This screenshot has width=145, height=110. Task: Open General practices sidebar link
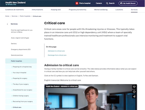(x=17, y=55)
